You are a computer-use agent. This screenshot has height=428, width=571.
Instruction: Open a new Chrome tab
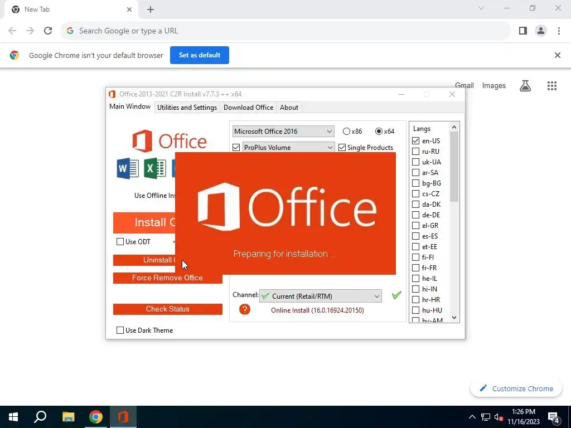point(151,9)
